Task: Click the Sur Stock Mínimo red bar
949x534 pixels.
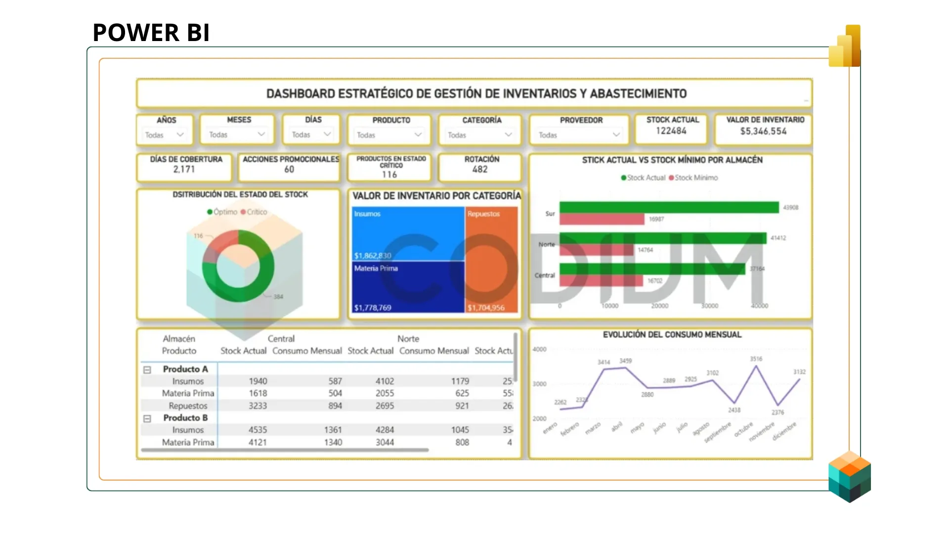Action: [602, 219]
